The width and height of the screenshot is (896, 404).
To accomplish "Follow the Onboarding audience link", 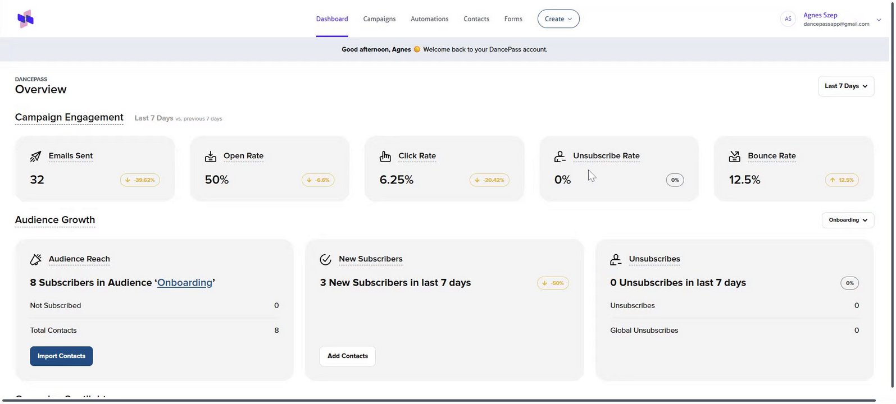I will 185,283.
